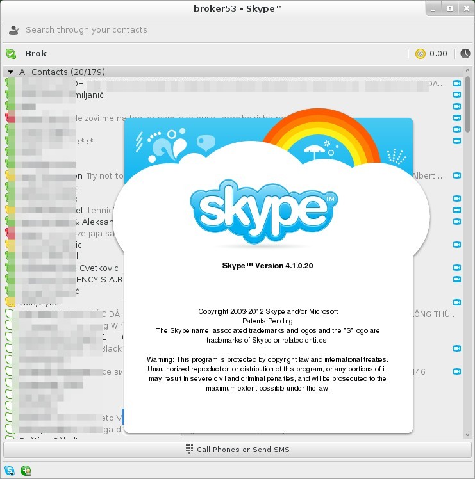Close the broker53 Skype window

pos(467,9)
